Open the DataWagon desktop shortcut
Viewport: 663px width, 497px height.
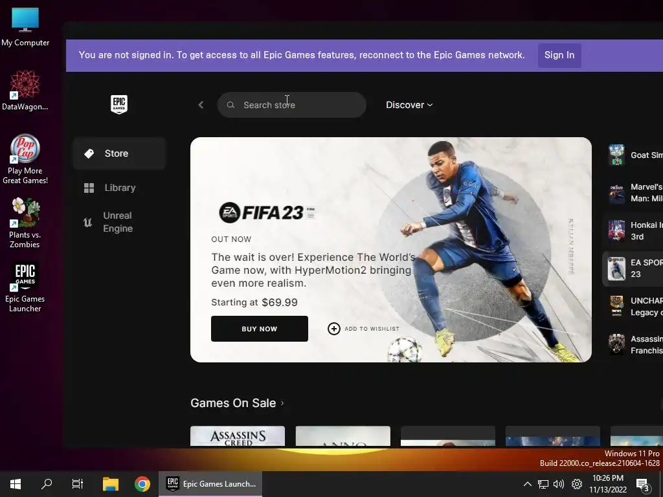pyautogui.click(x=25, y=91)
